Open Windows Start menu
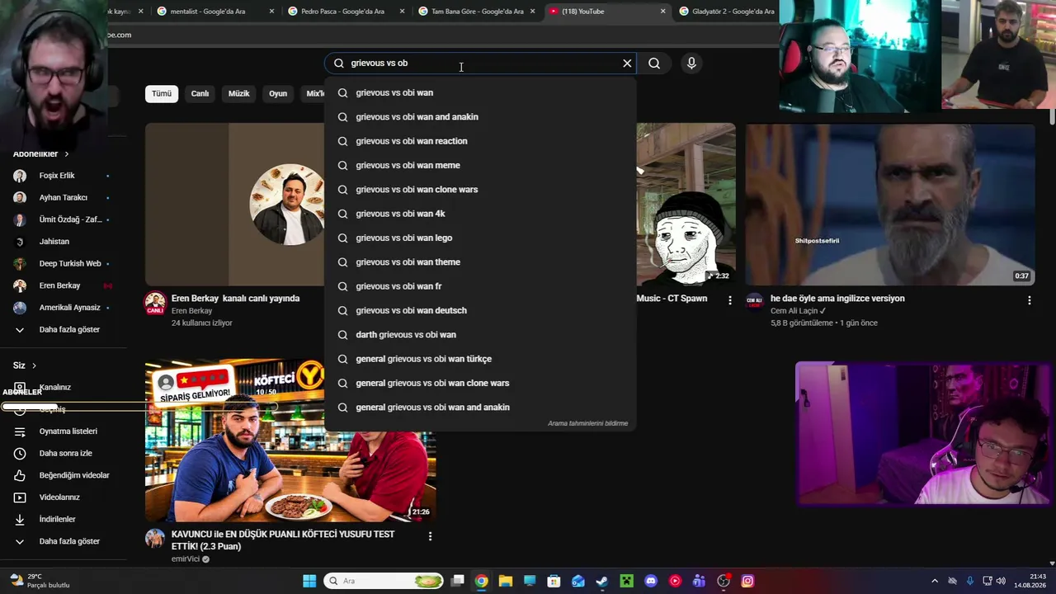The image size is (1056, 594). click(x=309, y=581)
